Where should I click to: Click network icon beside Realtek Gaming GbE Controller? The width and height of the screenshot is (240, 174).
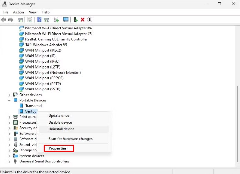(x=21, y=39)
